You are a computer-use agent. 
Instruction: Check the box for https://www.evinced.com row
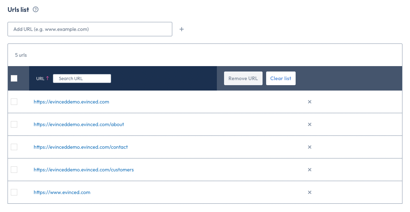coord(14,193)
